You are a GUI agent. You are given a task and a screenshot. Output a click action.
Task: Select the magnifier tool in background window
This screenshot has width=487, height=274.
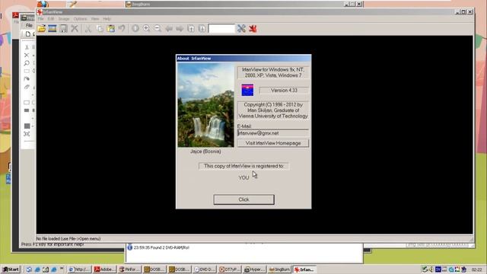pos(27,63)
